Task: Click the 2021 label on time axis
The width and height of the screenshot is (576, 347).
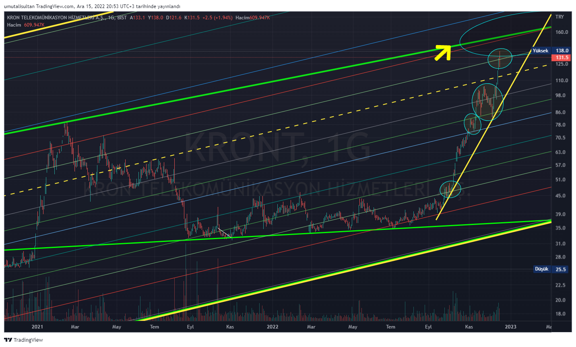Action: pyautogui.click(x=37, y=327)
